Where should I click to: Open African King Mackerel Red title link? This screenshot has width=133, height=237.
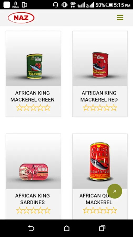(99, 96)
